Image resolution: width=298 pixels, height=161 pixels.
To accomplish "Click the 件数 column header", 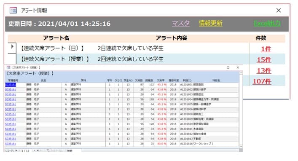I will coord(261,38).
